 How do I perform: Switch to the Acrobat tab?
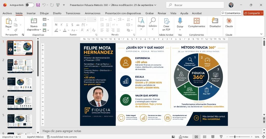tap(197, 13)
